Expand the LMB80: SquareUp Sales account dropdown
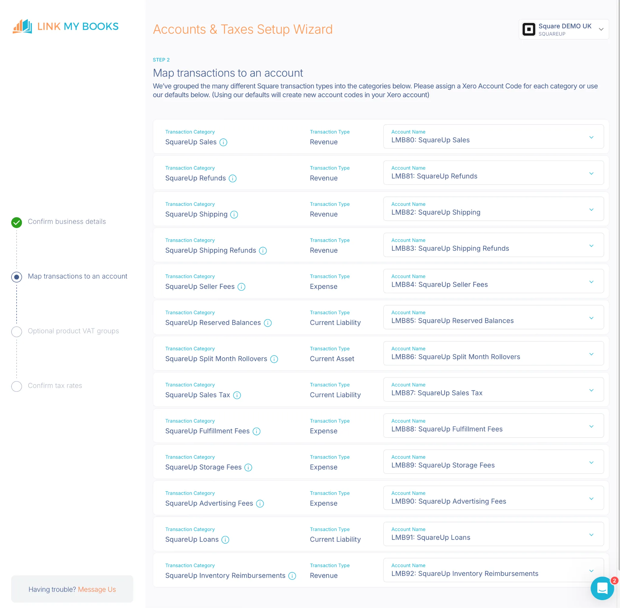The width and height of the screenshot is (620, 608). [x=493, y=136]
